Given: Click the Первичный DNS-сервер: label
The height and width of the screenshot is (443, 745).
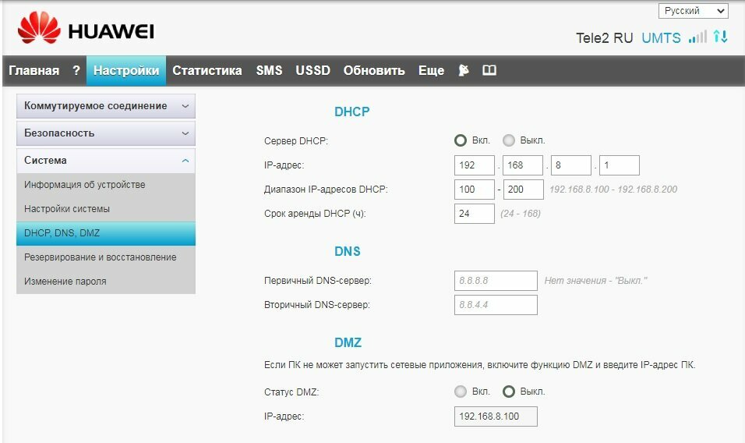Looking at the screenshot, I should coord(317,281).
